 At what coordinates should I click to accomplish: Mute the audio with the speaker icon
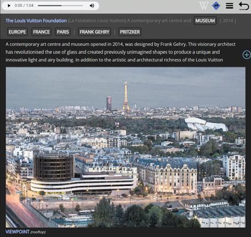[x=92, y=5]
